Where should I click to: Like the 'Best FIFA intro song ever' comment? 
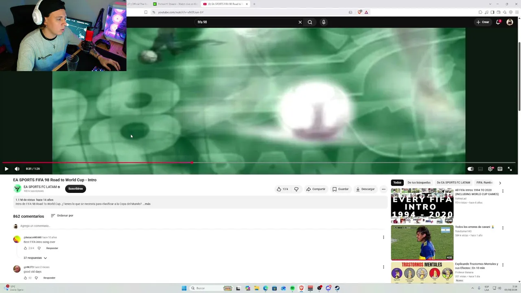[x=25, y=248]
